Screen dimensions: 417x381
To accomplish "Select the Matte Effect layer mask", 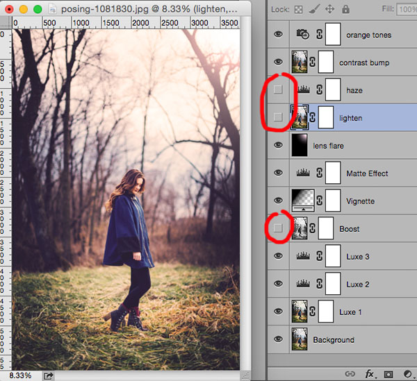I will point(333,173).
